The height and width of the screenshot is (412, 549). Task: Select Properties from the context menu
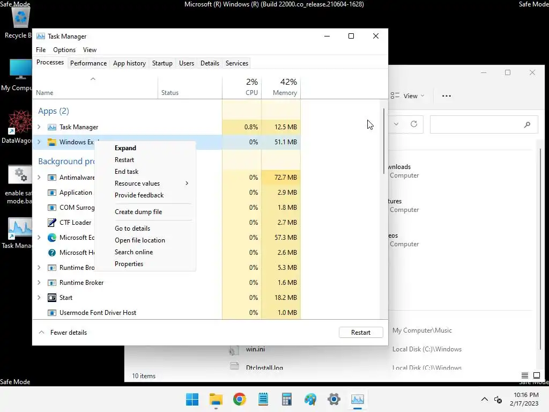pos(129,264)
